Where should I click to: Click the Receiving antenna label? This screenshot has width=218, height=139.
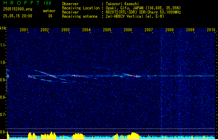pyautogui.click(x=80, y=16)
